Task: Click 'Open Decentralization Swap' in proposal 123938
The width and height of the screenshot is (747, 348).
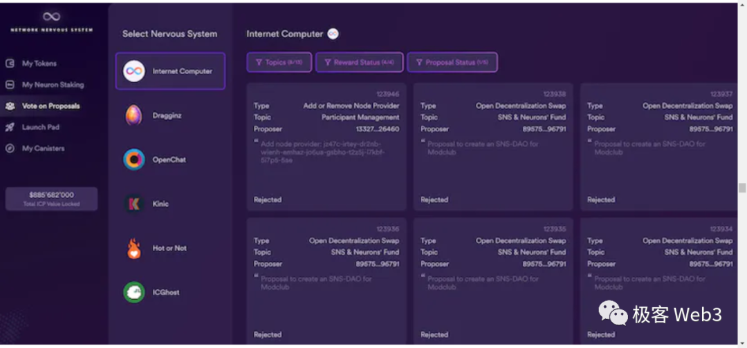Action: pyautogui.click(x=521, y=106)
